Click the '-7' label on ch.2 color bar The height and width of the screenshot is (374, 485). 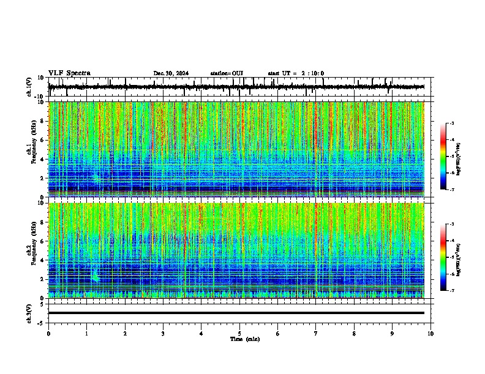coord(451,290)
